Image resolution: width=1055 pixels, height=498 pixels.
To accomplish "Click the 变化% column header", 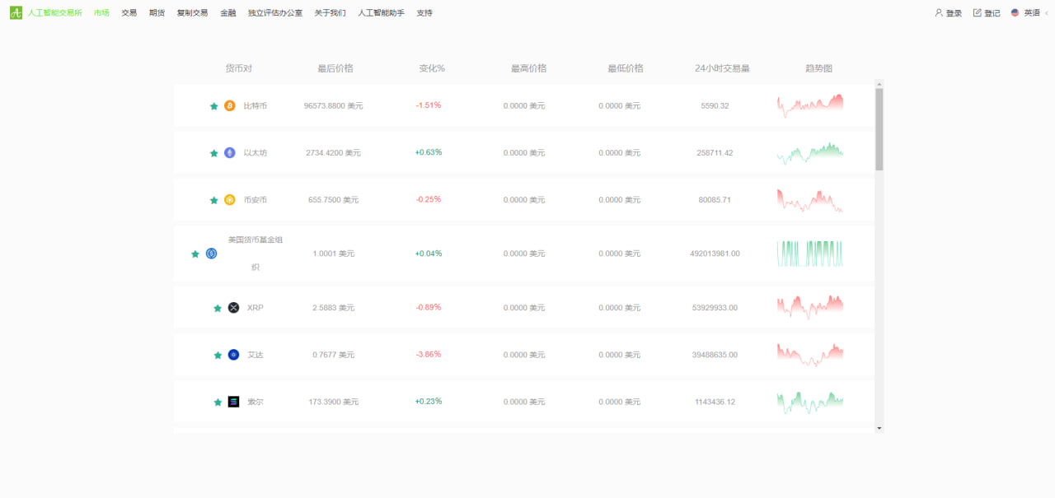I will (432, 68).
